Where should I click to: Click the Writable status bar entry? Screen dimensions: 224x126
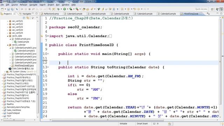pyautogui.click(x=124, y=124)
